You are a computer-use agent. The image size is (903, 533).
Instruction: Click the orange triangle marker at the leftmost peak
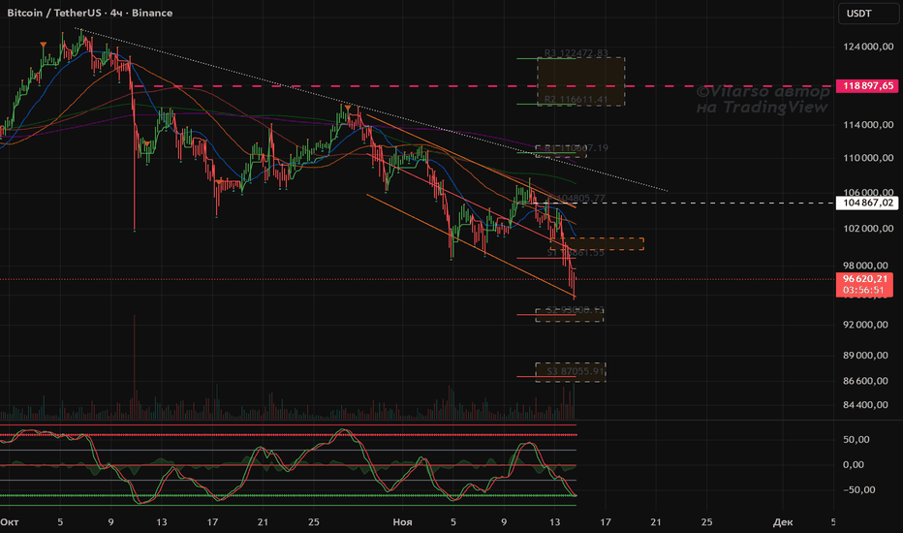click(x=43, y=45)
